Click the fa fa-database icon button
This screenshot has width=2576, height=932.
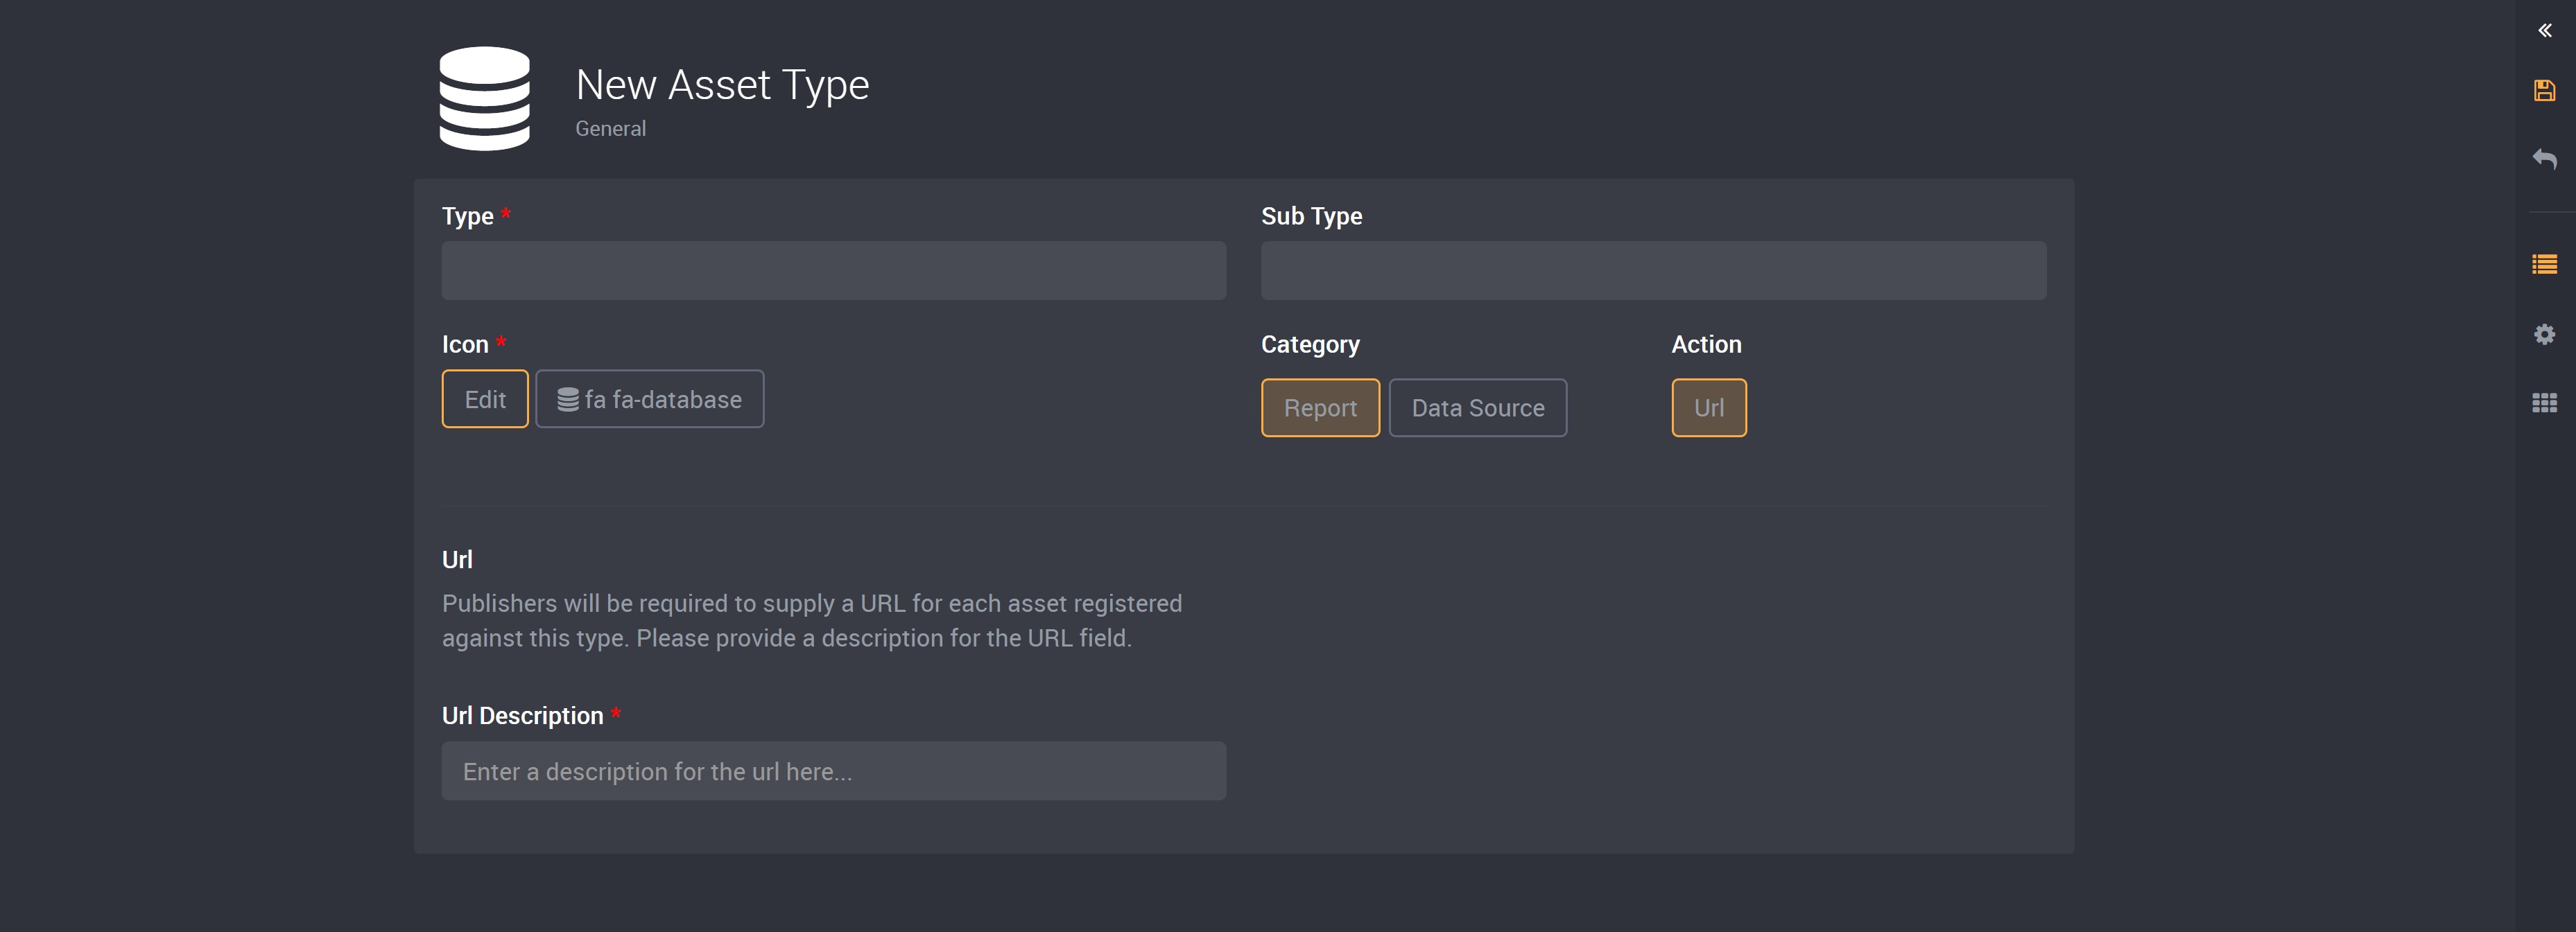[649, 398]
